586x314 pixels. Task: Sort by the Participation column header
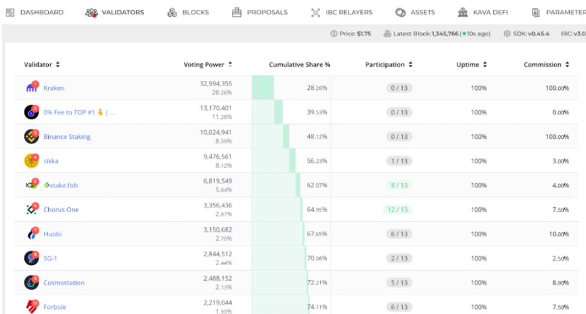click(389, 64)
